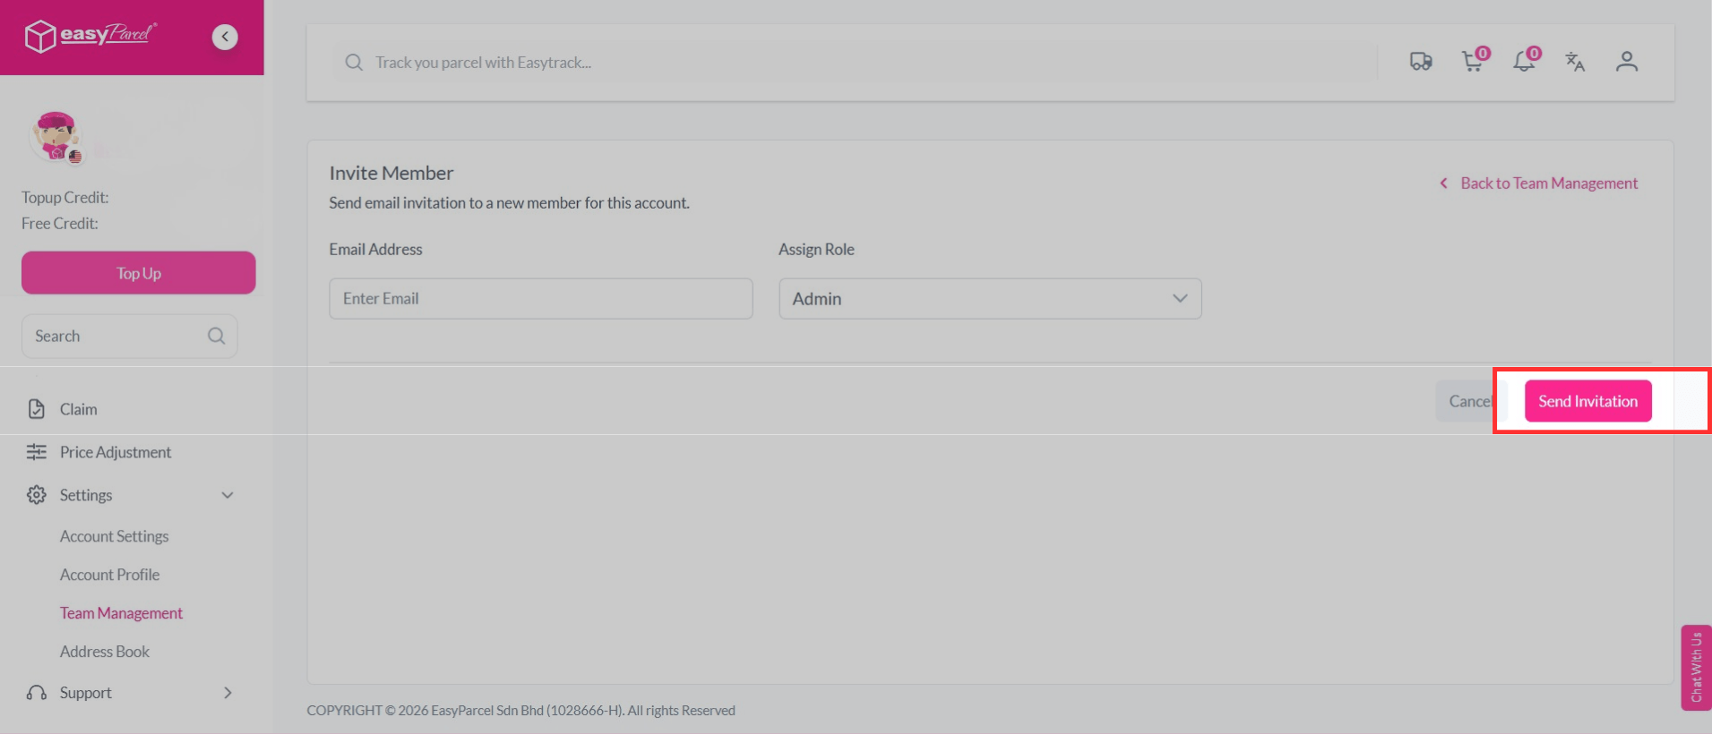Screen dimensions: 1712x734
Task: Select Account Settings submenu item
Action: 114,536
